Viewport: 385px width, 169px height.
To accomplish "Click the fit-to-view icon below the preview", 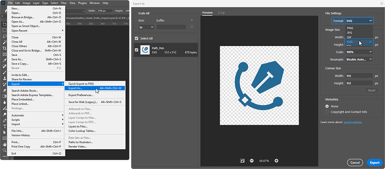I will click(x=243, y=160).
